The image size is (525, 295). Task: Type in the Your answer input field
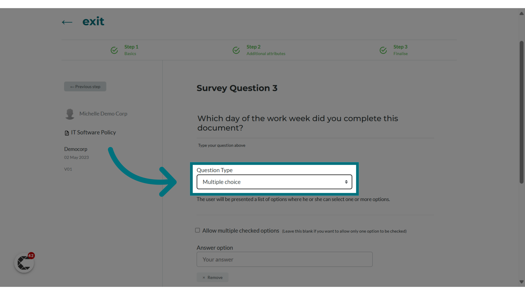(284, 259)
